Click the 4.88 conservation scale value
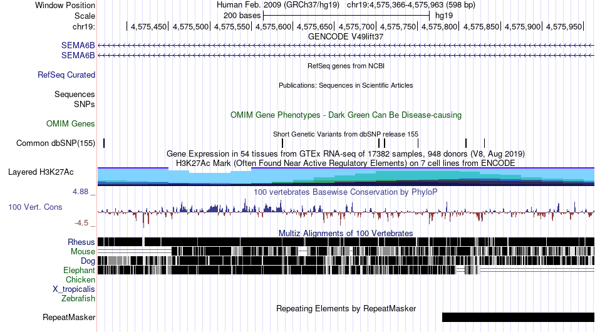The height and width of the screenshot is (332, 595). [x=80, y=192]
